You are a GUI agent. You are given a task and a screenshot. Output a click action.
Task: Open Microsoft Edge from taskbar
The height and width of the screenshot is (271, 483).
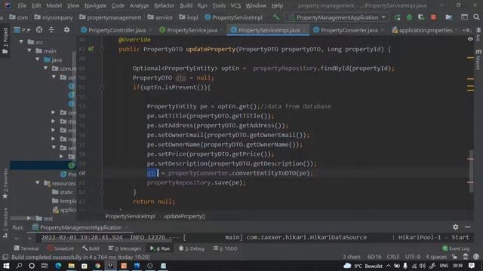click(58, 266)
